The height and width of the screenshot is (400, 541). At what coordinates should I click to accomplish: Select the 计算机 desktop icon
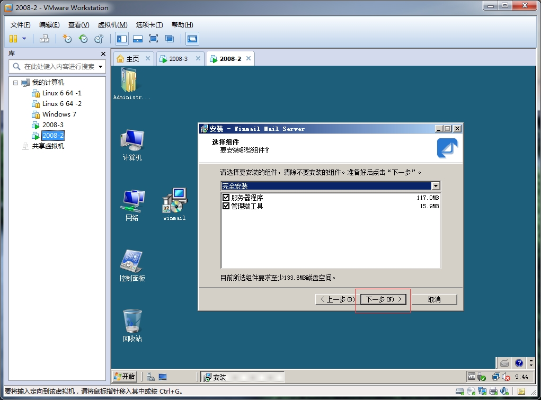132,145
